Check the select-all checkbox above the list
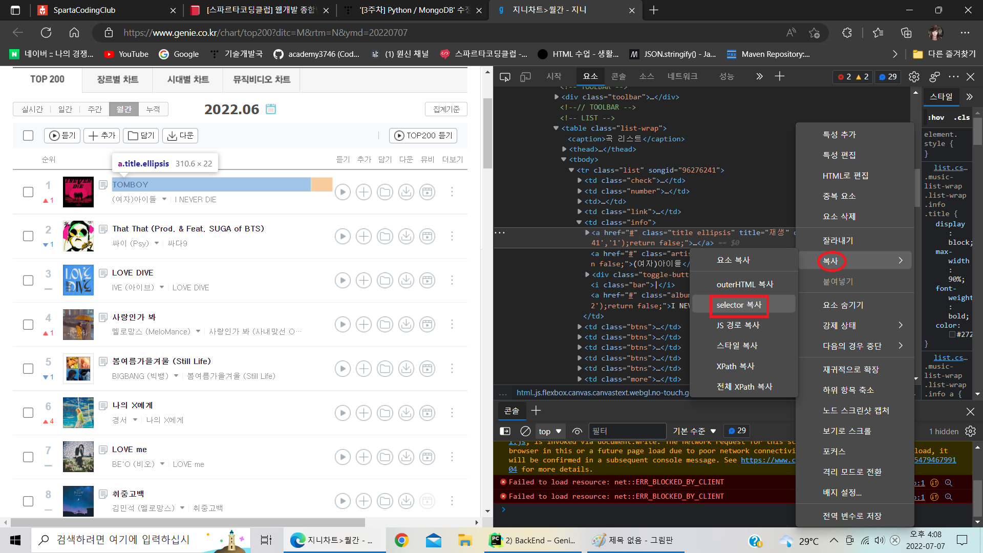This screenshot has width=983, height=553. click(28, 135)
